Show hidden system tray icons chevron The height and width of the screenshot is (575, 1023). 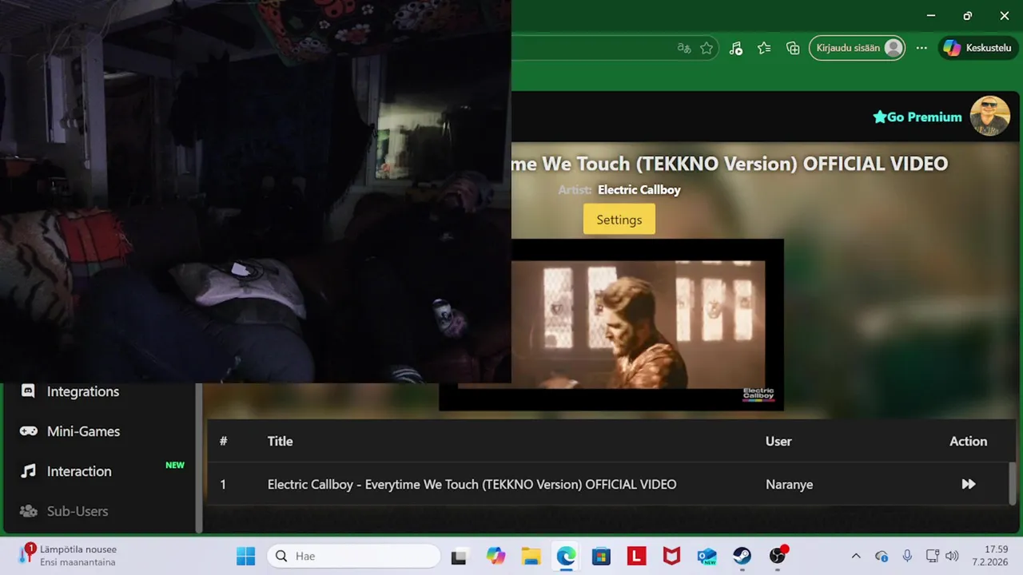point(856,556)
